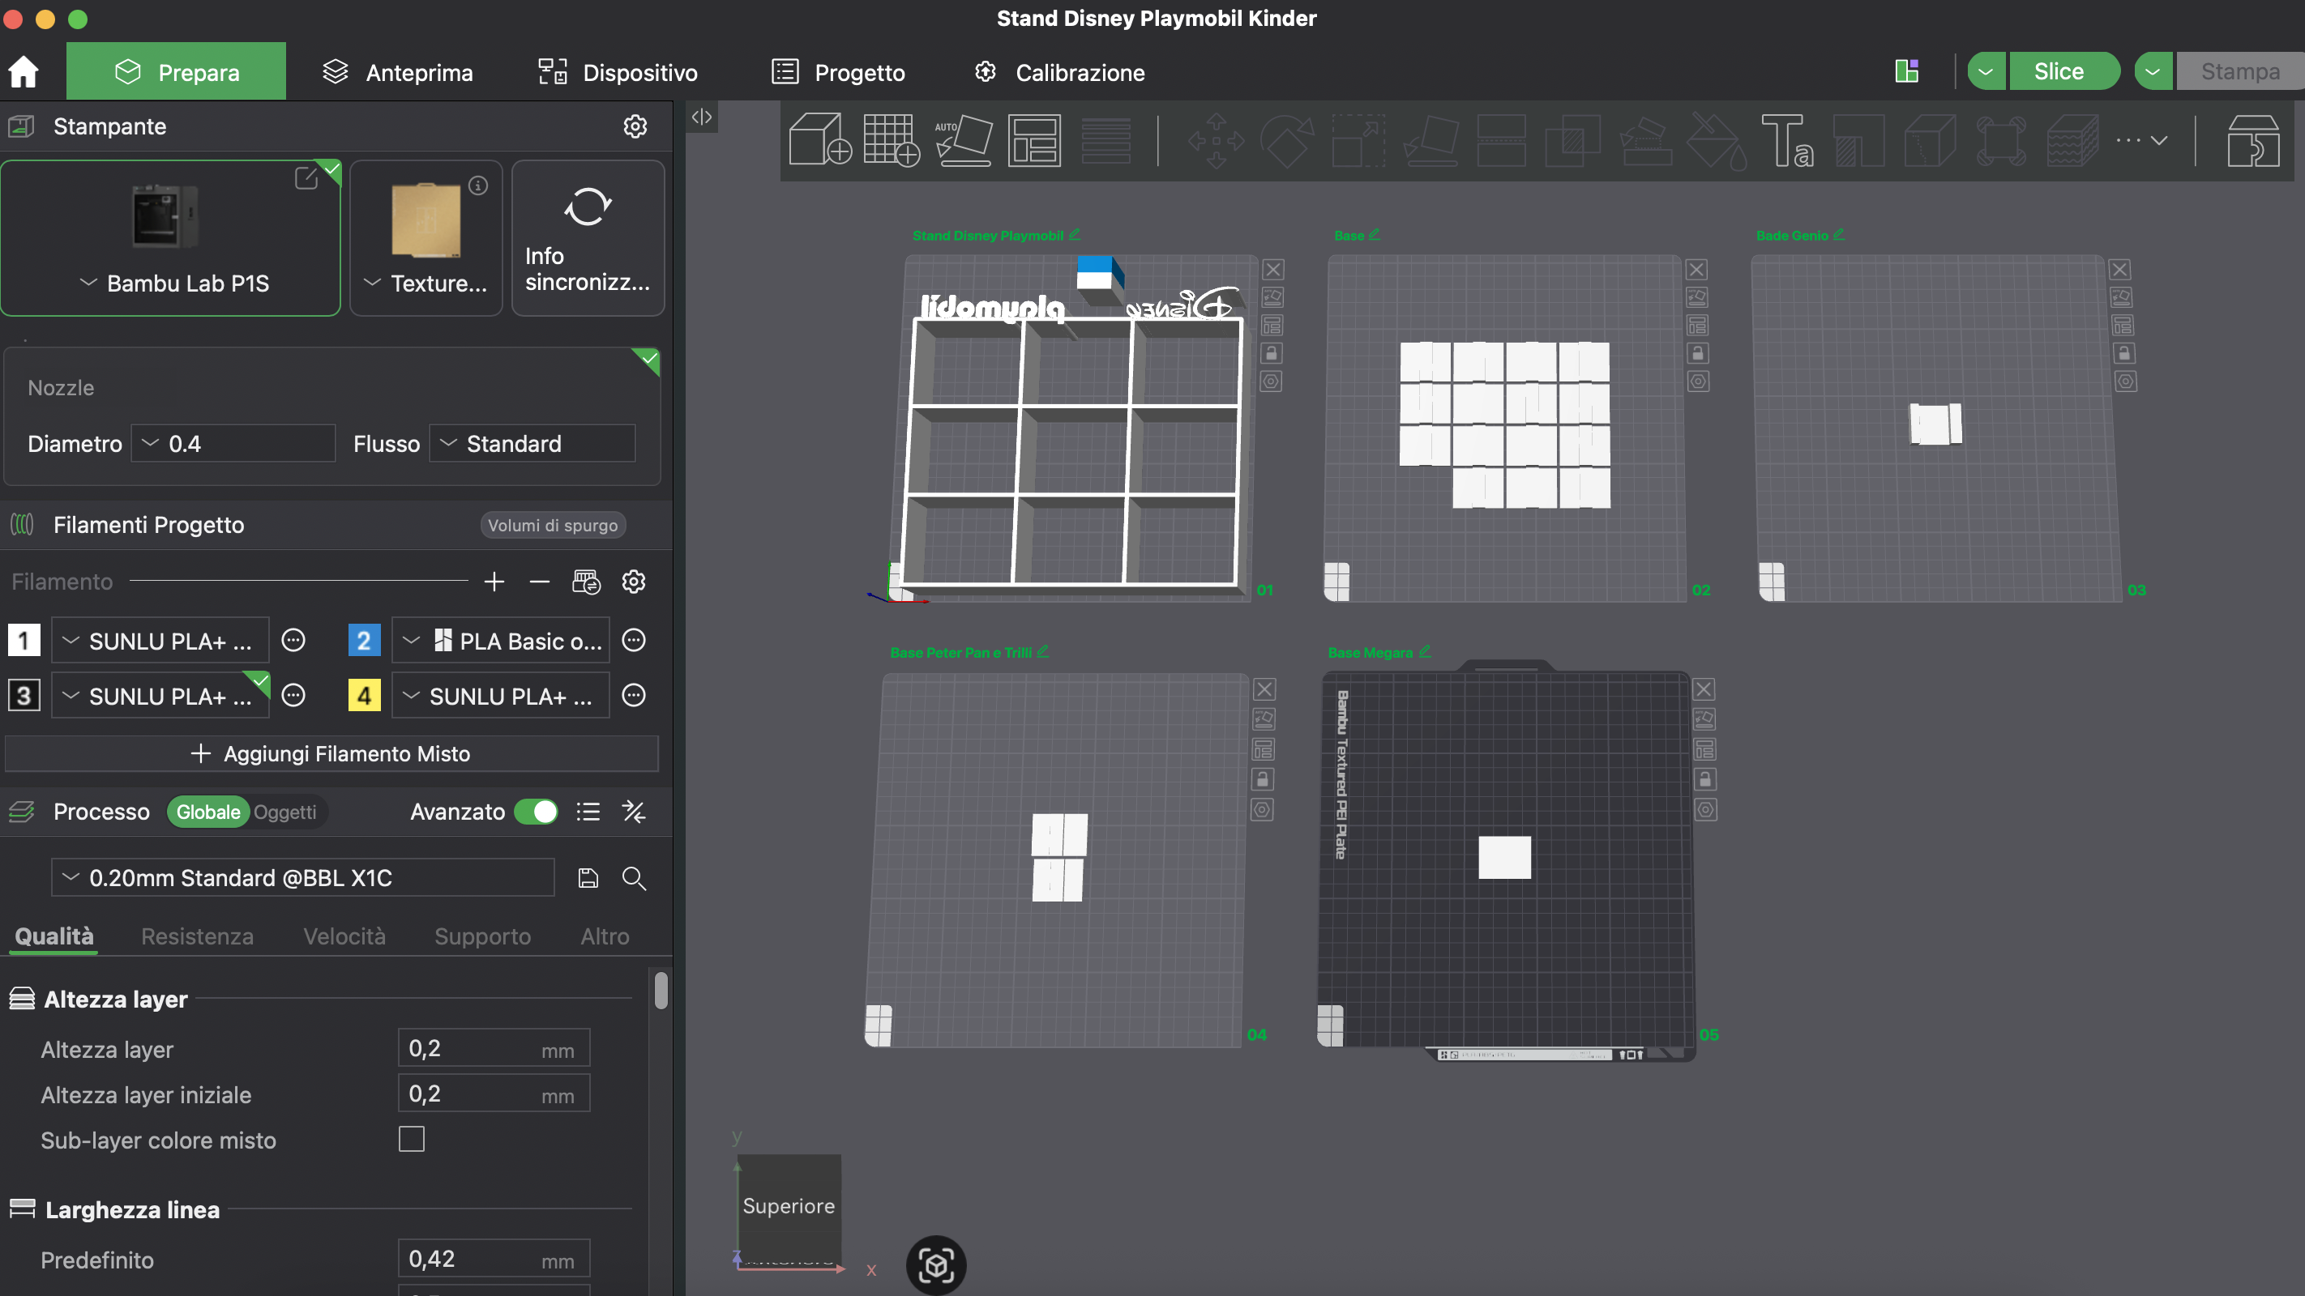The height and width of the screenshot is (1296, 2305).
Task: Switch to the Anteprima tab
Action: (x=397, y=72)
